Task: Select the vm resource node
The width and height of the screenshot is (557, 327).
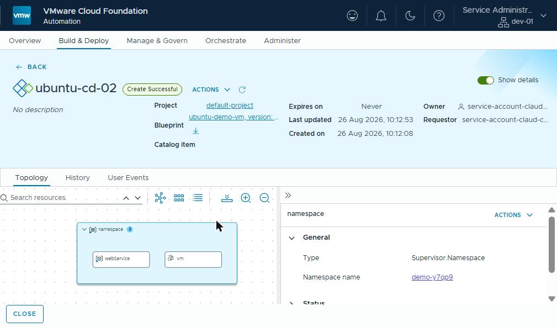Action: tap(193, 259)
